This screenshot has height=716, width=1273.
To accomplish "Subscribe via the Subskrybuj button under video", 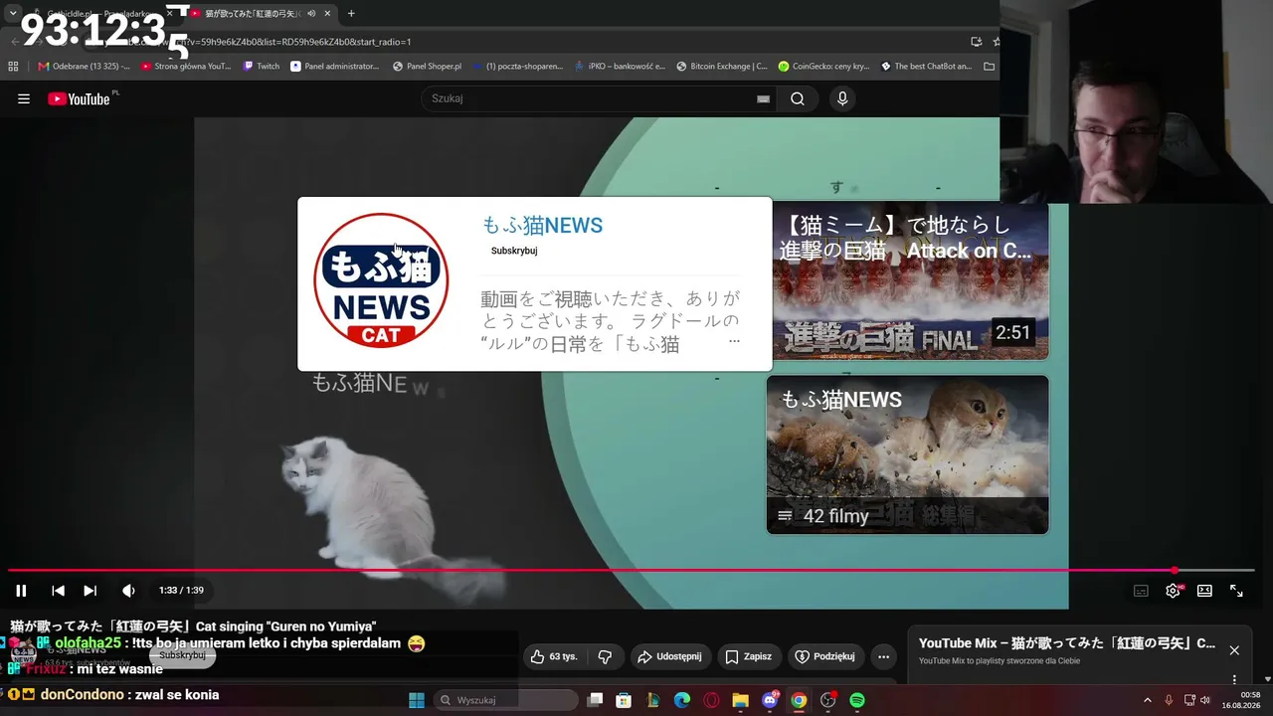I will pyautogui.click(x=182, y=655).
